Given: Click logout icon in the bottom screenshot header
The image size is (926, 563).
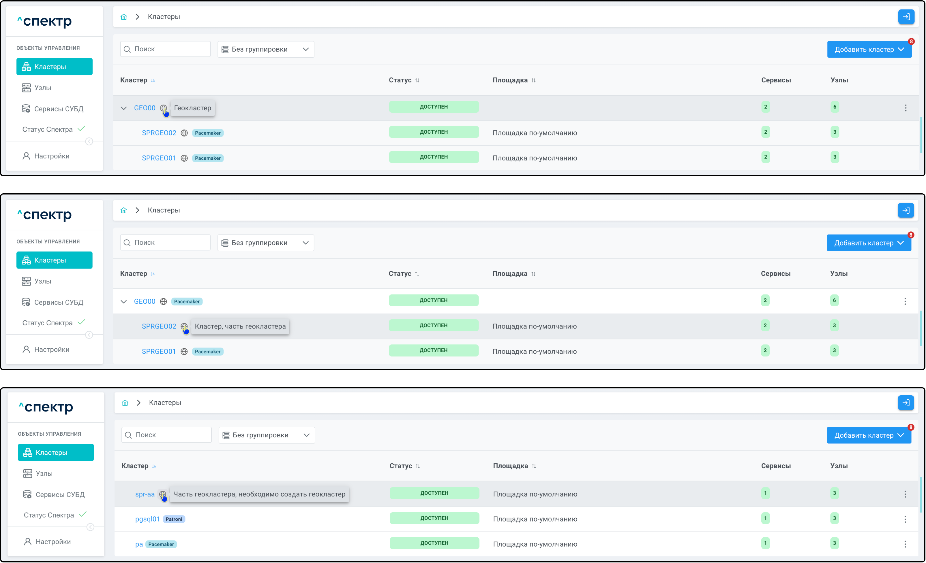Looking at the screenshot, I should (906, 403).
